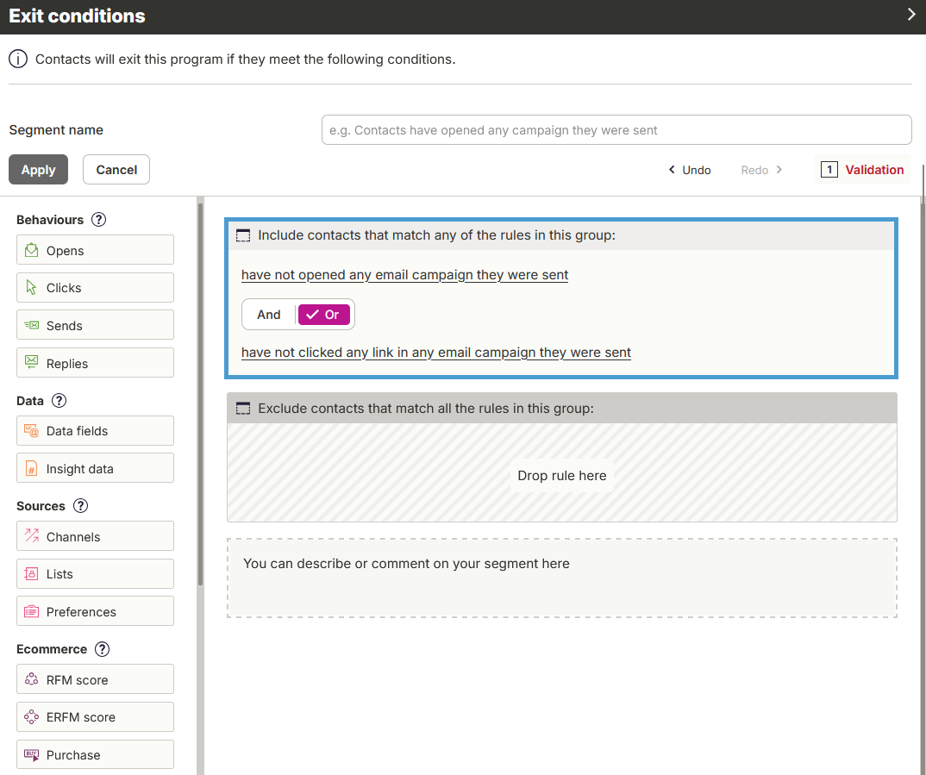The height and width of the screenshot is (775, 926).
Task: Click the validation count badge
Action: (829, 170)
